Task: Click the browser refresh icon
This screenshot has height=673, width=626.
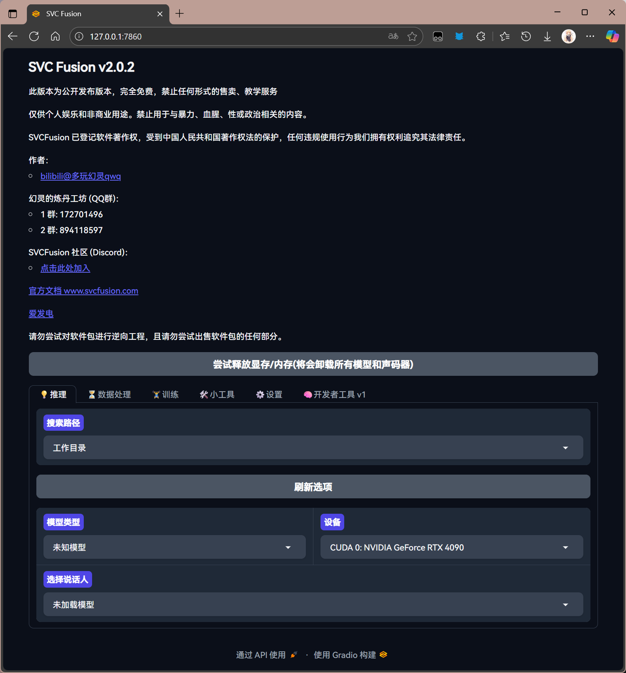Action: pos(34,36)
